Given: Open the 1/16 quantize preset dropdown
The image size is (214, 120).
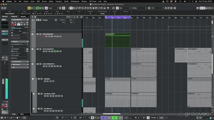Looking at the screenshot, I should pos(157,8).
